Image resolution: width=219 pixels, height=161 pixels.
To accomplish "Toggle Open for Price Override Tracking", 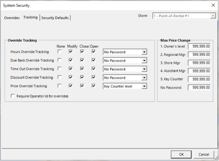I will (x=93, y=86).
